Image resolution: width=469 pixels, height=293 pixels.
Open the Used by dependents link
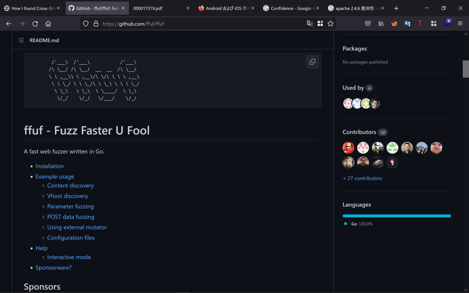(x=358, y=88)
